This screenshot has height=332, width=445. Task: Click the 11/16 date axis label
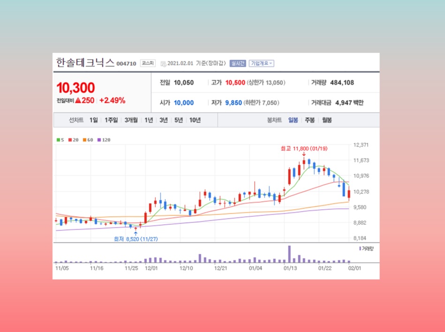(97, 268)
